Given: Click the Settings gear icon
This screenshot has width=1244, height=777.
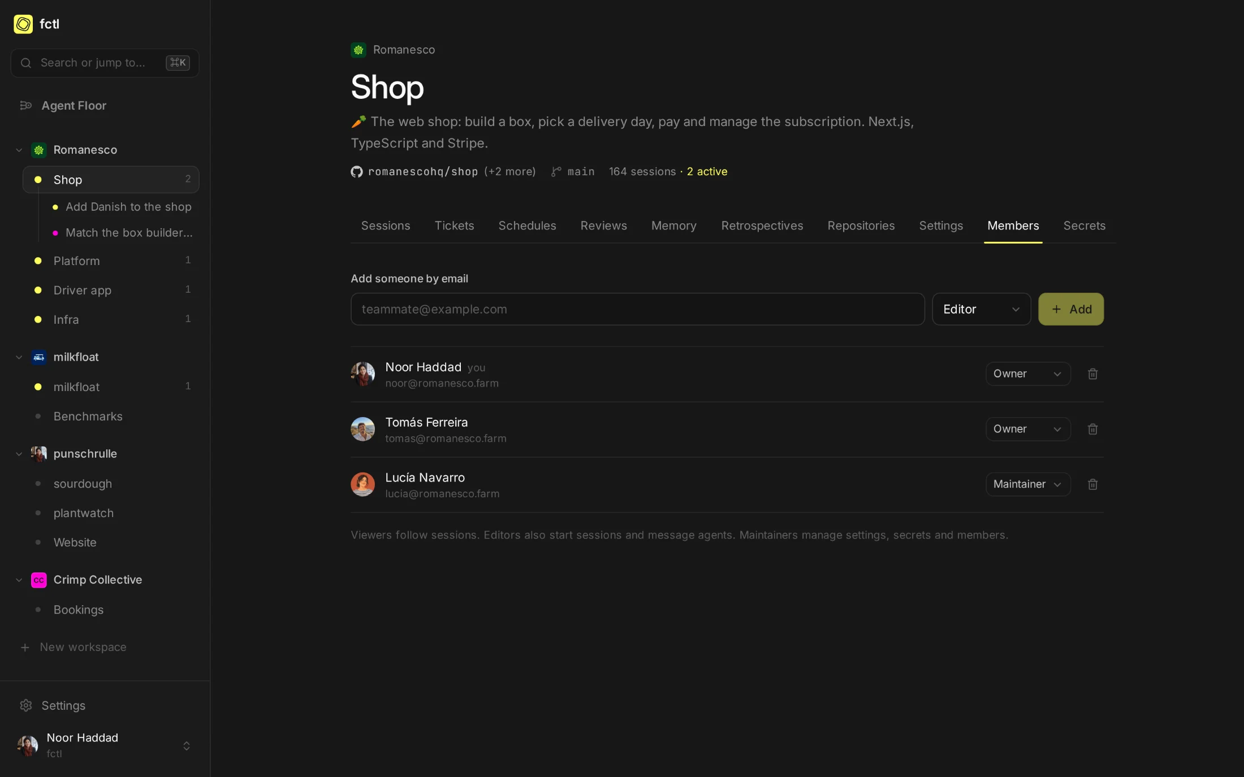Looking at the screenshot, I should (x=26, y=705).
